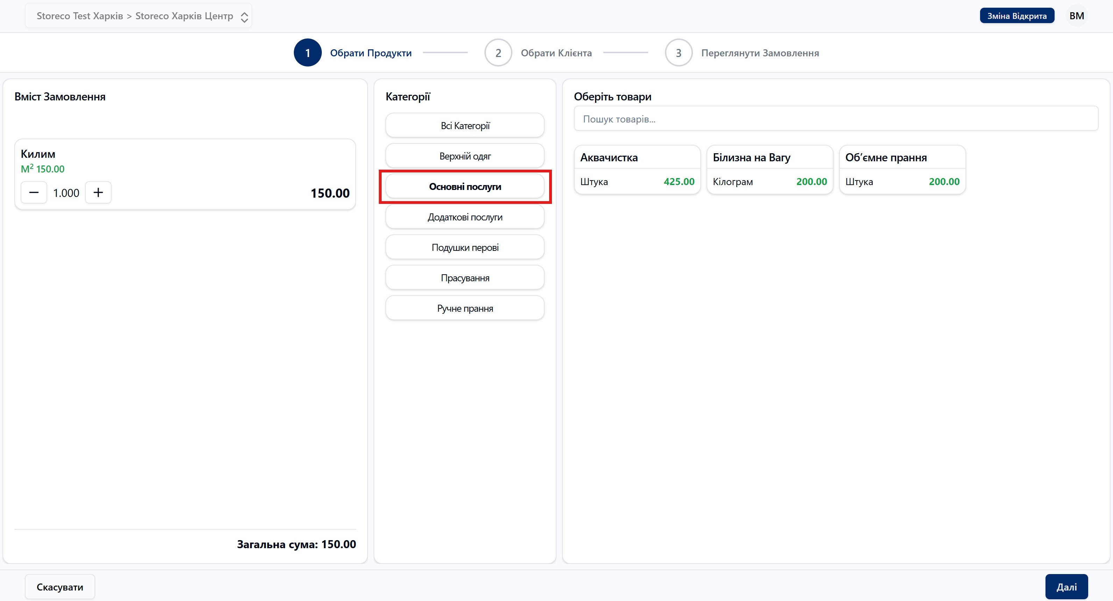Screen dimensions: 1113x601
Task: Choose the Прасування category
Action: click(x=465, y=278)
